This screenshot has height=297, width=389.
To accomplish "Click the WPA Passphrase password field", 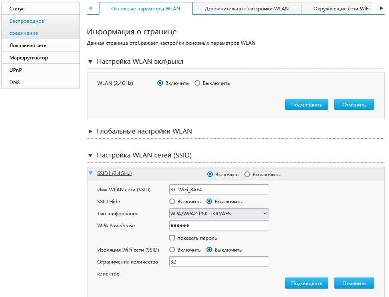I will (219, 226).
